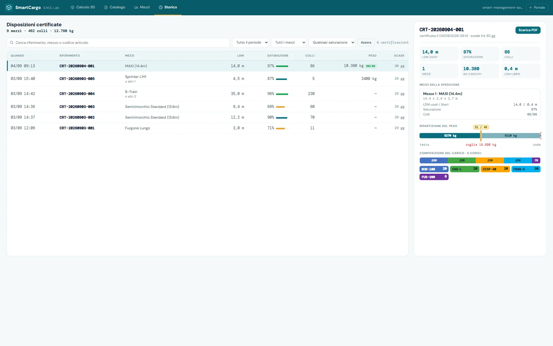Open the Tutti i mezzi dropdown
Screen dimensions: 553x346
289,43
